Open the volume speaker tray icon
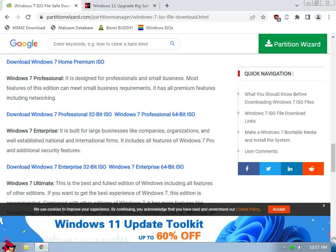 point(300,247)
